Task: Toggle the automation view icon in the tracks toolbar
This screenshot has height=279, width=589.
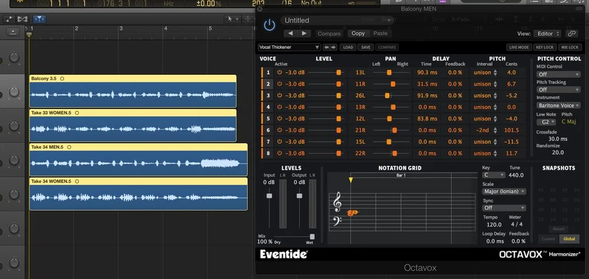Action: (9, 18)
